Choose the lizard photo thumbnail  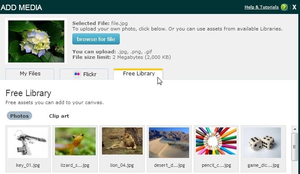coord(75,142)
